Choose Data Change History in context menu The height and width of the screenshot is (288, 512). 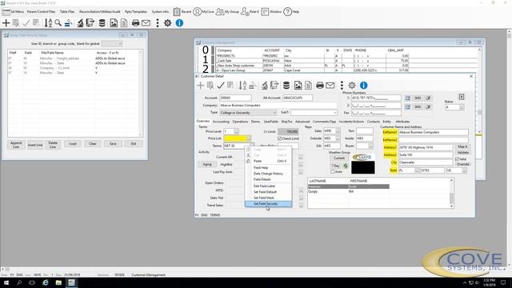tap(268, 174)
